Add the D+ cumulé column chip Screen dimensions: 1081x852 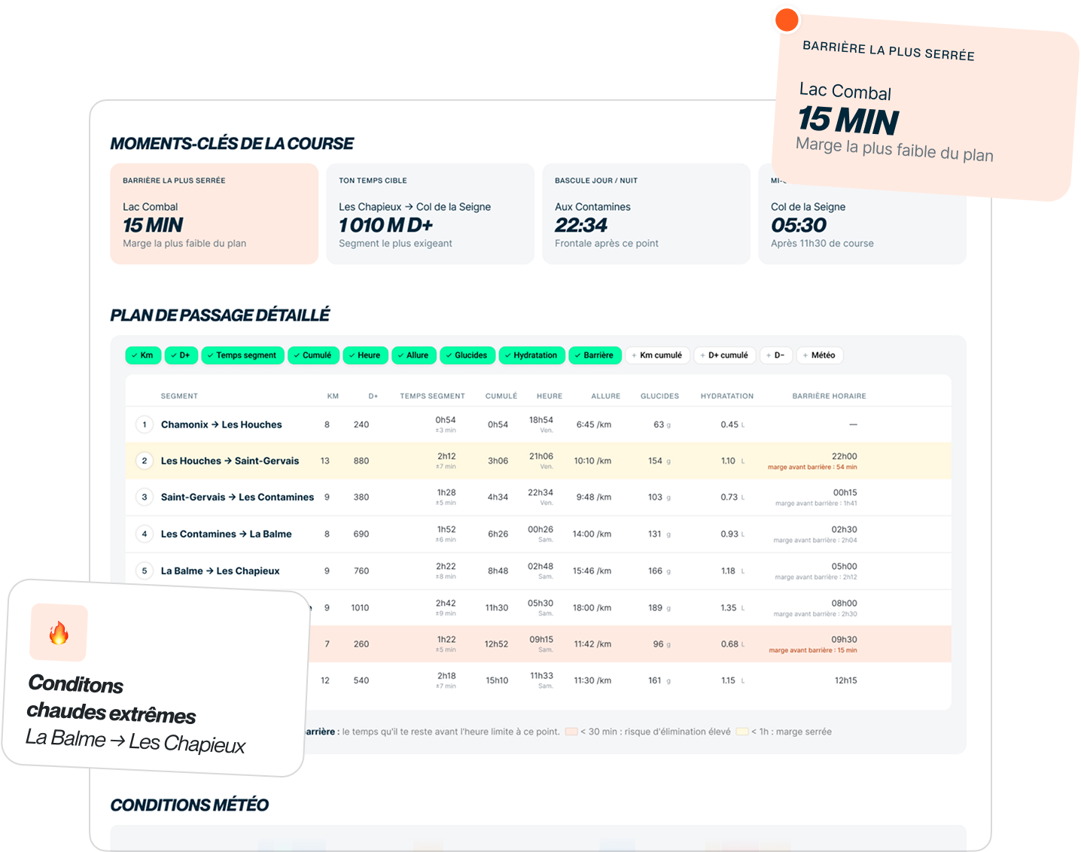click(724, 355)
